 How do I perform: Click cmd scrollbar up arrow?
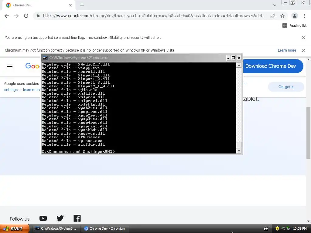tap(239, 65)
